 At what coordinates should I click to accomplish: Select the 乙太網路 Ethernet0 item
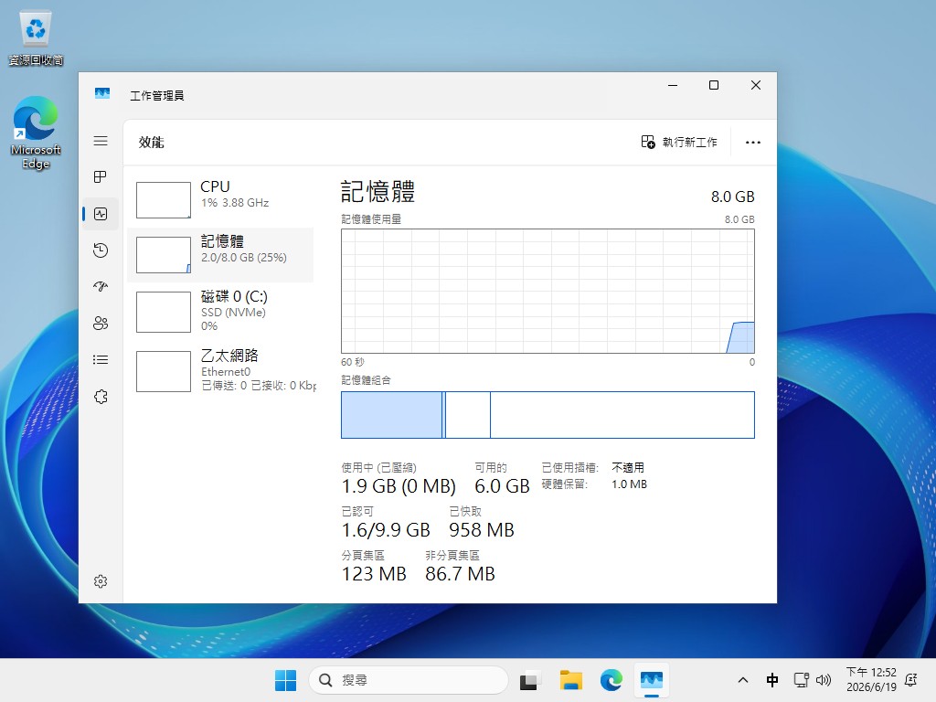pyautogui.click(x=220, y=371)
